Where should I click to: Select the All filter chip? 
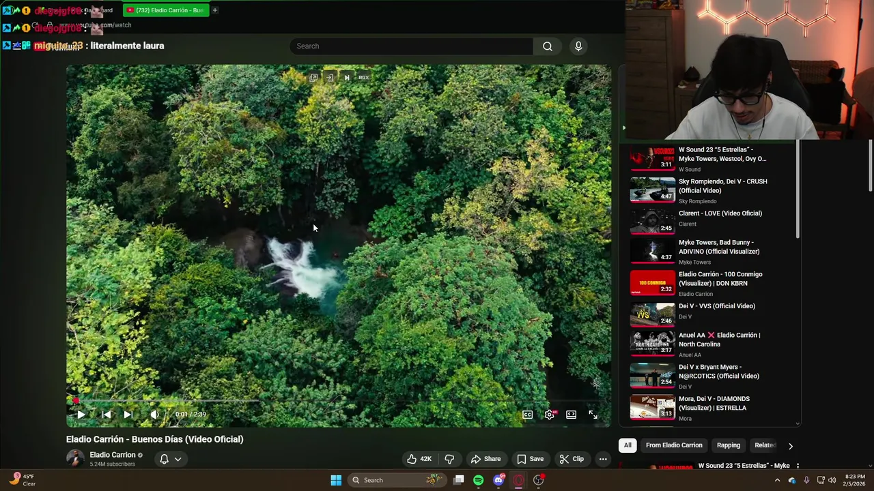tap(628, 445)
